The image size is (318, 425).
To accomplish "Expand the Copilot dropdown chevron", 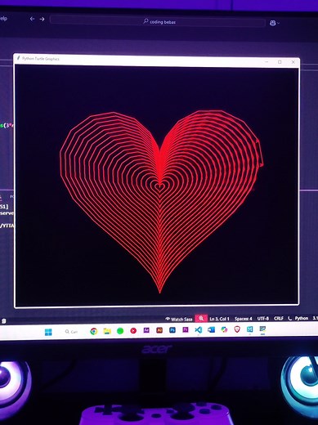I will point(278,24).
